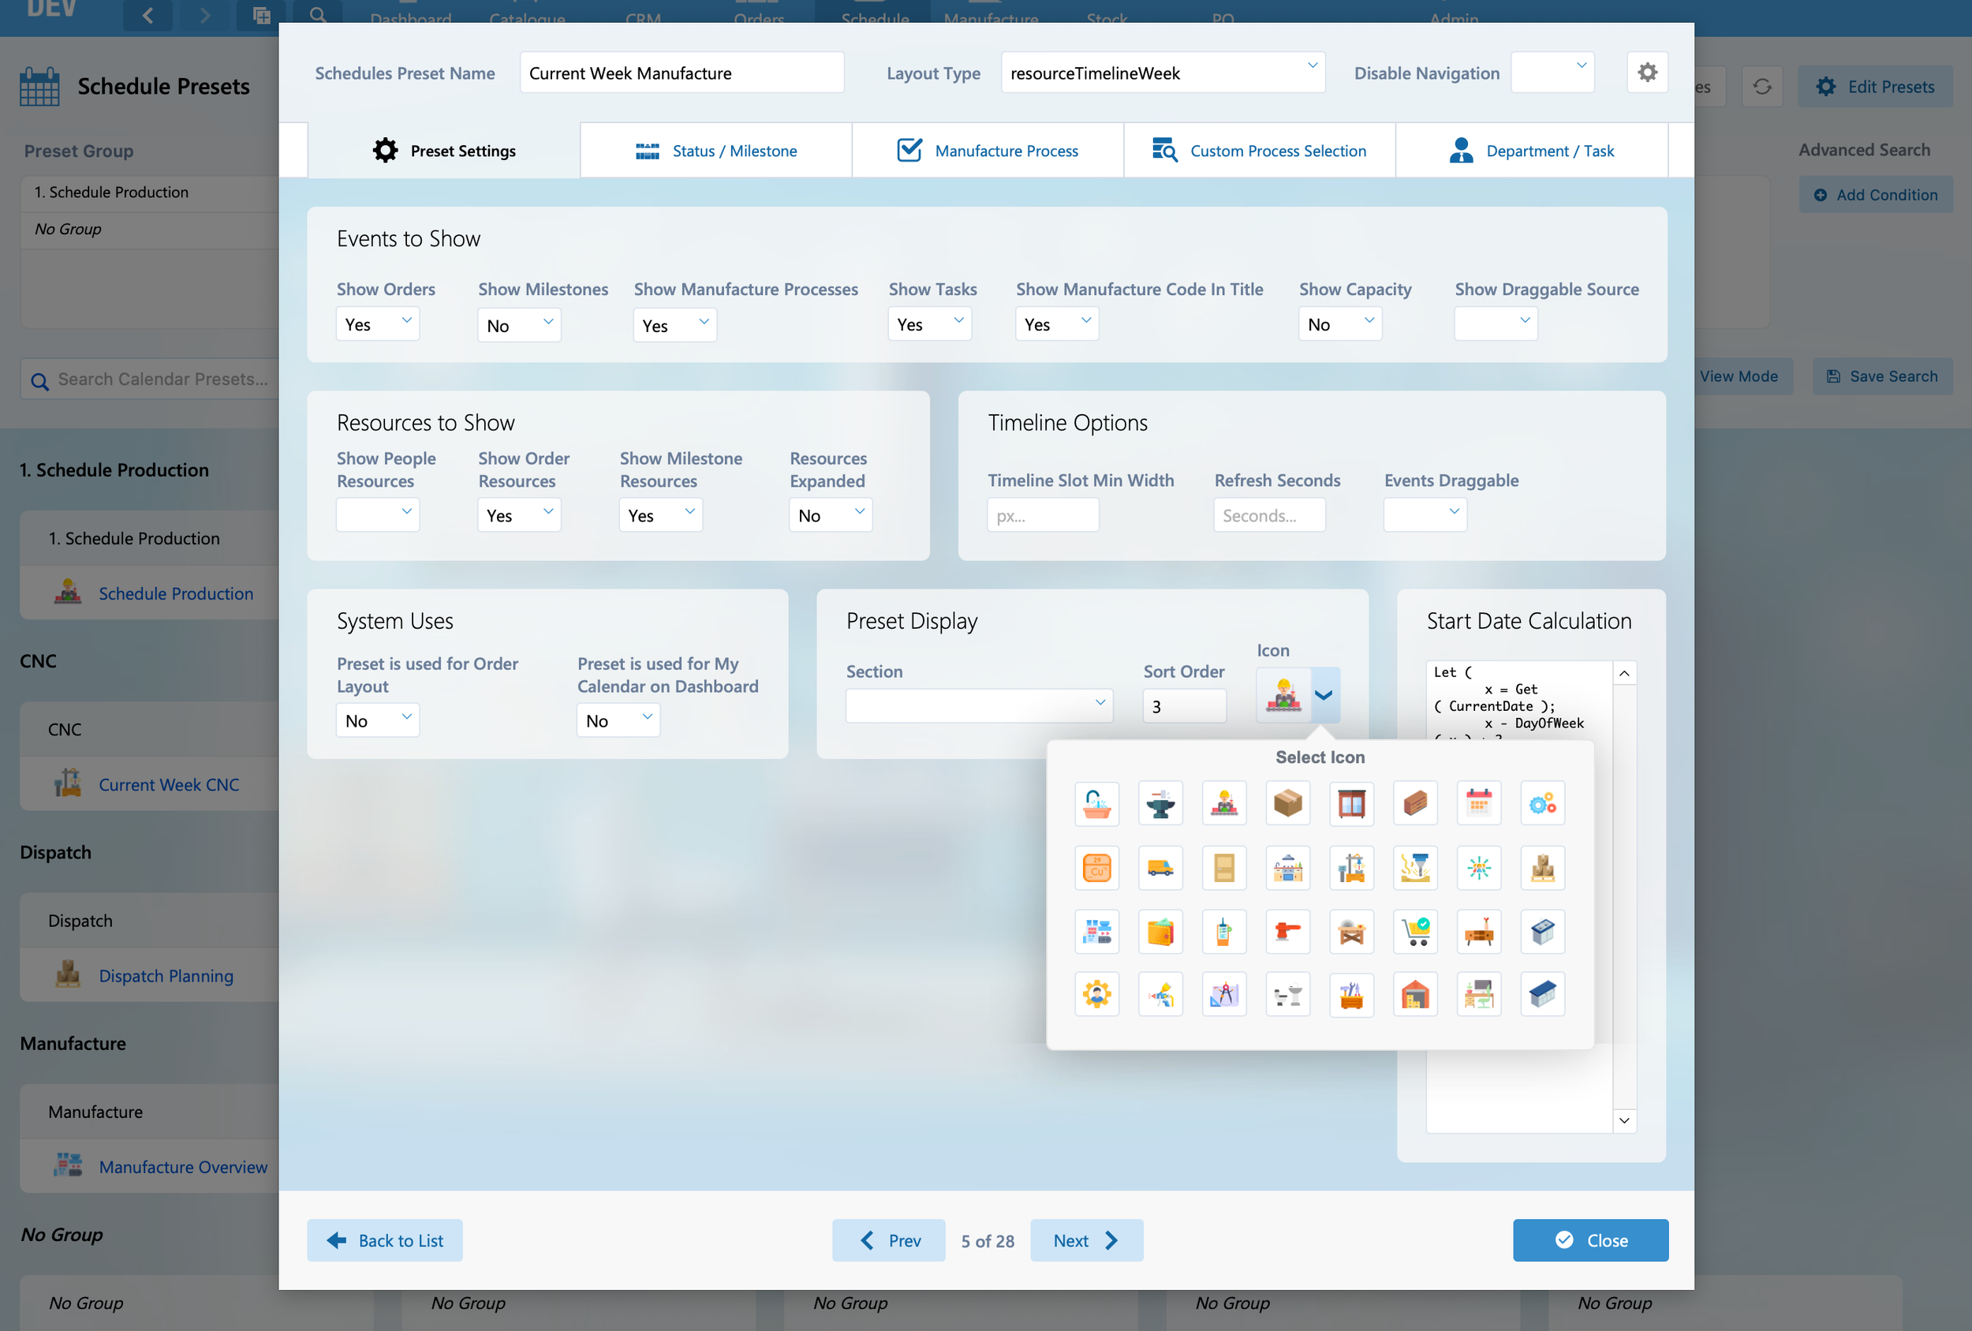The width and height of the screenshot is (1972, 1331).
Task: Pick the copper Cu element icon
Action: tap(1096, 868)
